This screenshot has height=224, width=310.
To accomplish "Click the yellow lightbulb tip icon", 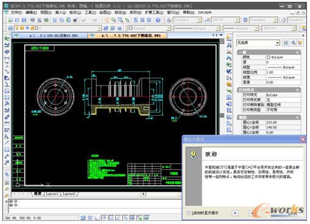I will pyautogui.click(x=193, y=155).
